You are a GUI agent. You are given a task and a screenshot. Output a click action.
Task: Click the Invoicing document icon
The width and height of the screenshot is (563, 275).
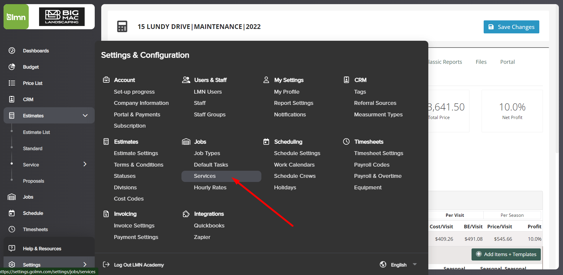[x=106, y=214]
